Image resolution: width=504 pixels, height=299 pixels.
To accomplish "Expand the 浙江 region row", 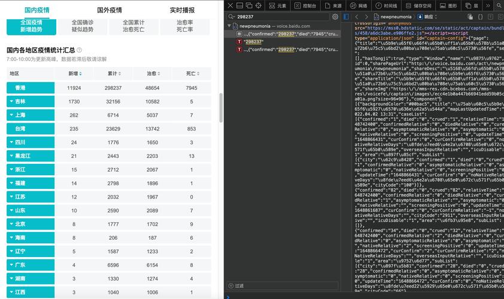I will (31, 170).
